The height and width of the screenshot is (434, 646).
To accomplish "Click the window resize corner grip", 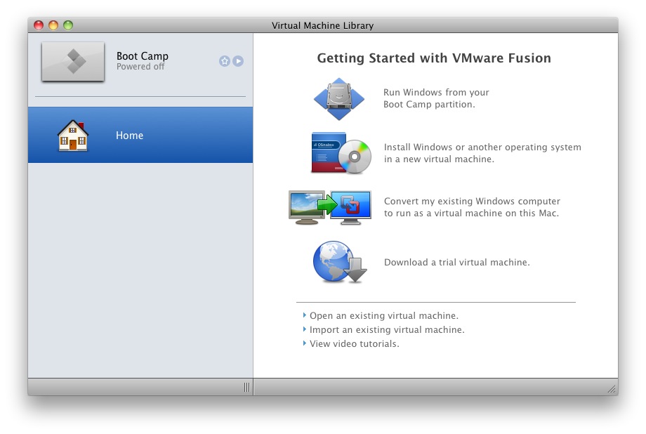I will point(612,390).
